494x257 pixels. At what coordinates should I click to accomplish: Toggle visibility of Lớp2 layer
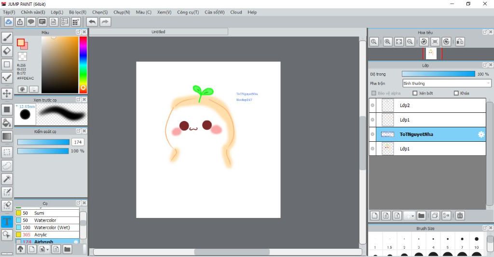click(372, 105)
